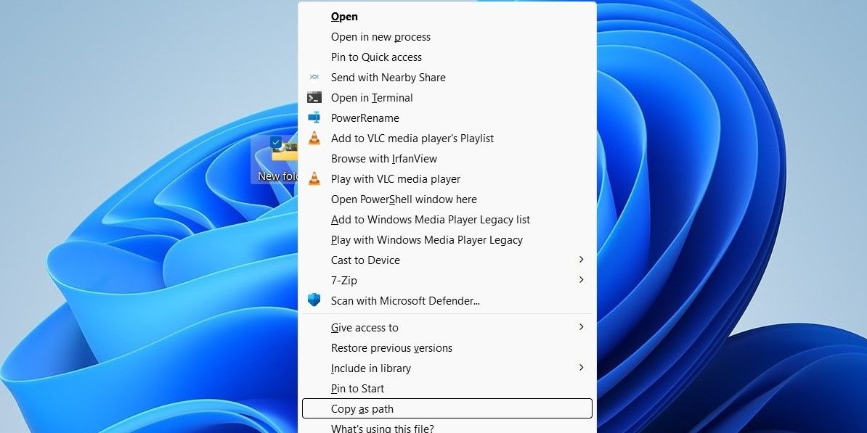Open the Cast to Device entry

pyautogui.click(x=447, y=260)
